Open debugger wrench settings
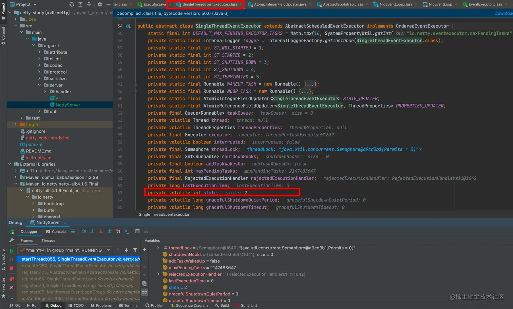513x309 pixels. (12, 240)
